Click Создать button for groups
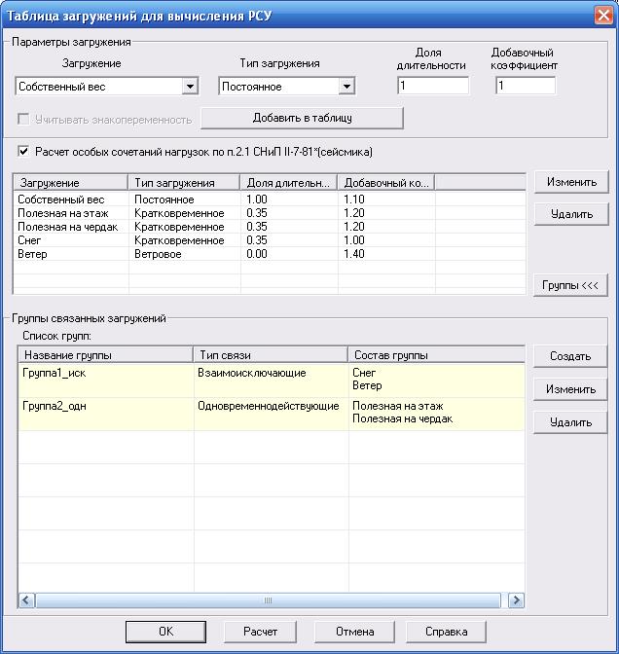This screenshot has width=619, height=654. pos(570,356)
